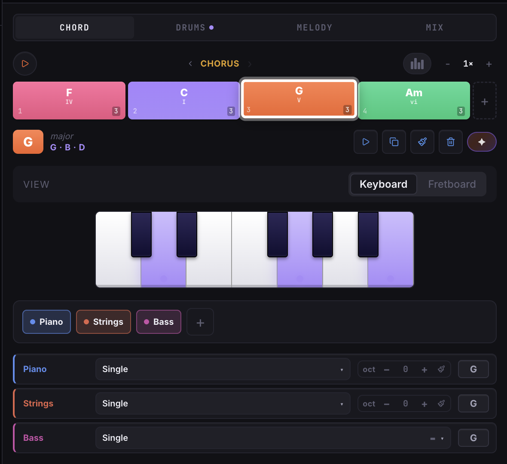Viewport: 507px width, 464px height.
Task: Click the Piano row G button
Action: click(473, 369)
